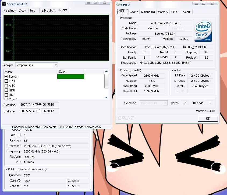
Task: Click the processor name Intel Core 2 Duo E6400
Action: (x=165, y=23)
